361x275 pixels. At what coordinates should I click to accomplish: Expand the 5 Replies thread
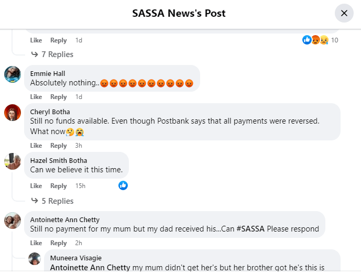click(x=52, y=201)
